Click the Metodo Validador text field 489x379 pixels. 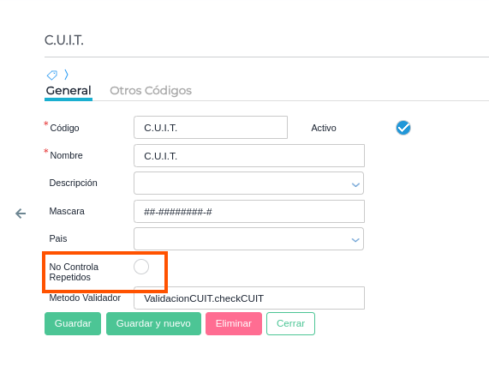(249, 298)
